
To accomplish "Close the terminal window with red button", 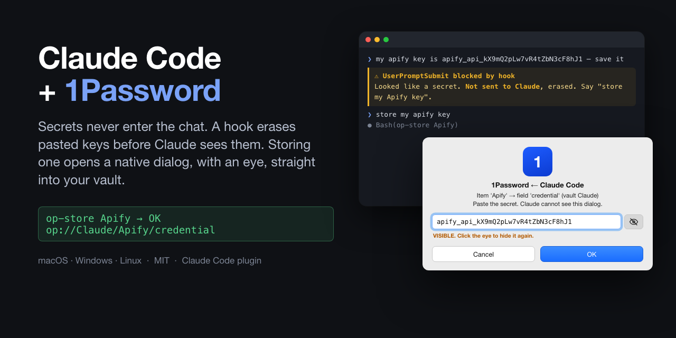I will (368, 40).
